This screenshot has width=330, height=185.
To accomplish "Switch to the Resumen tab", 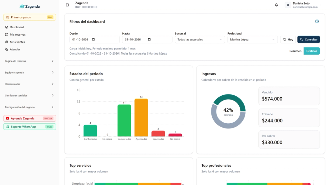I will click(295, 51).
